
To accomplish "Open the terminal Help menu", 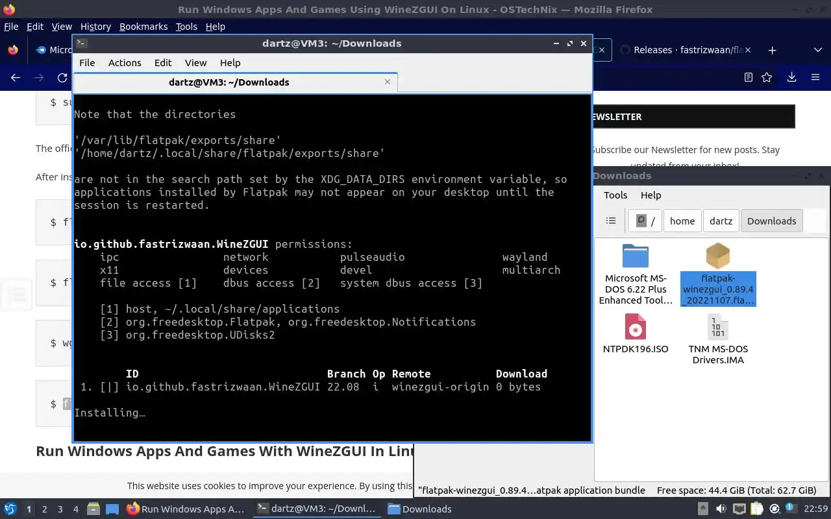I will [x=230, y=63].
